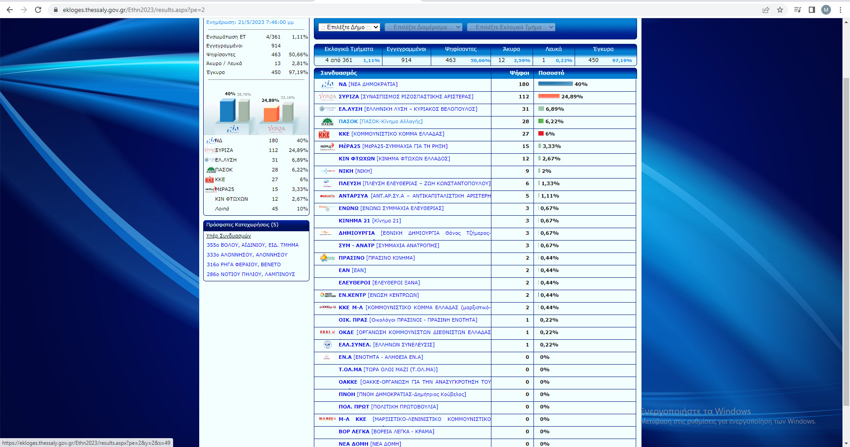Open the 'Επιλέξτε Δήμο' dropdown
This screenshot has height=447, width=850.
pos(349,27)
